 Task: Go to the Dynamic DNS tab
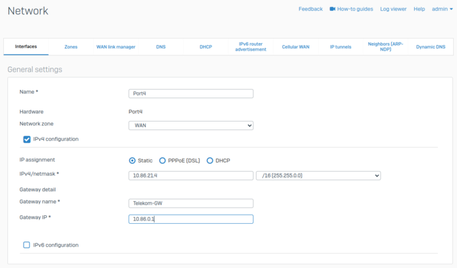point(430,47)
